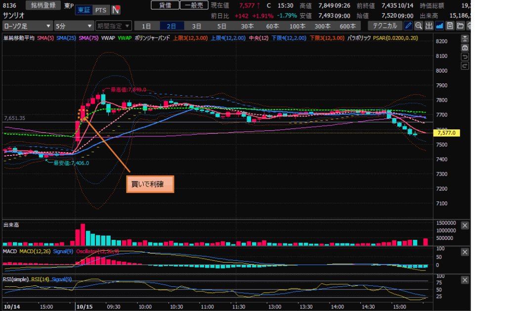Click the undo arrow icon
The width and height of the screenshot is (506, 311).
pyautogui.click(x=464, y=57)
